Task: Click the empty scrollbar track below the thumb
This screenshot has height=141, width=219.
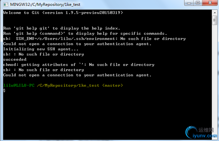Action: [215, 81]
